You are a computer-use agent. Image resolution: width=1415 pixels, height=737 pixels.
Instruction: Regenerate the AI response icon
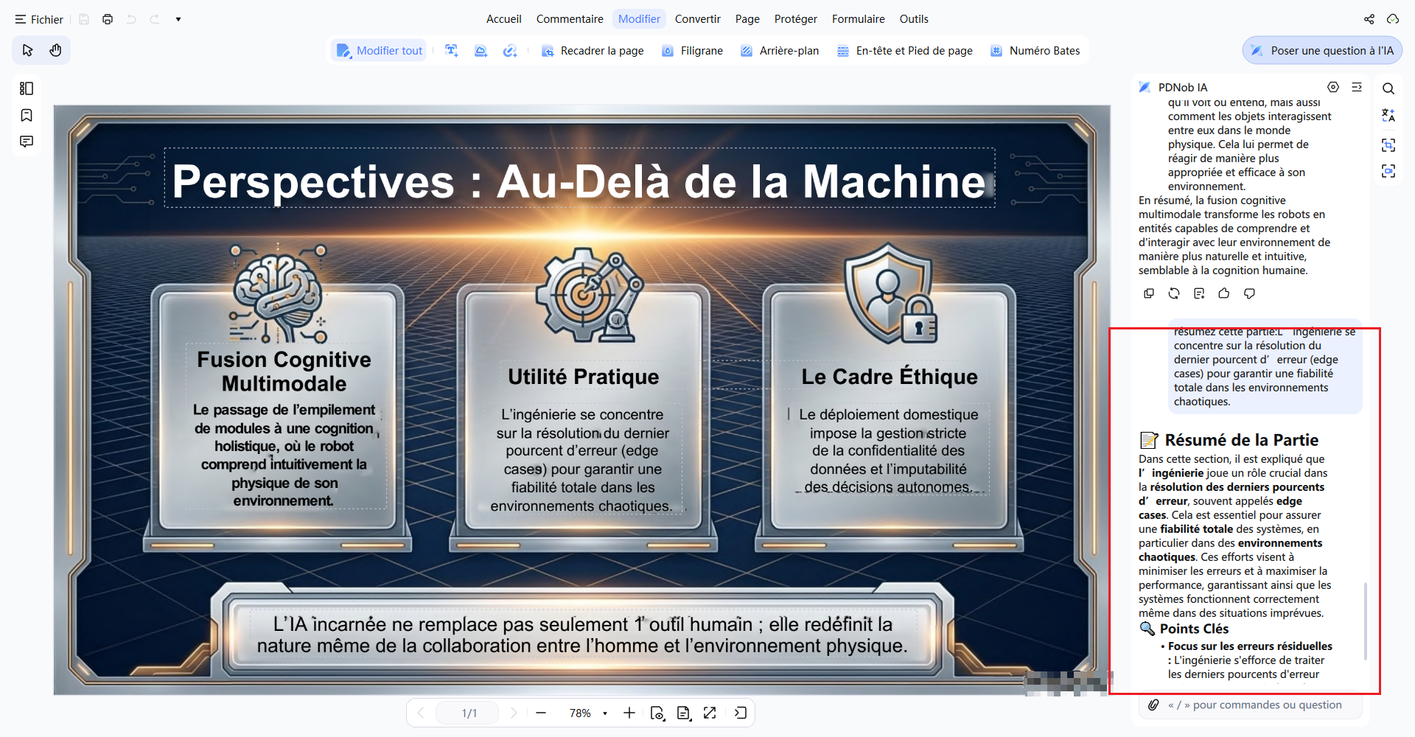[1174, 293]
